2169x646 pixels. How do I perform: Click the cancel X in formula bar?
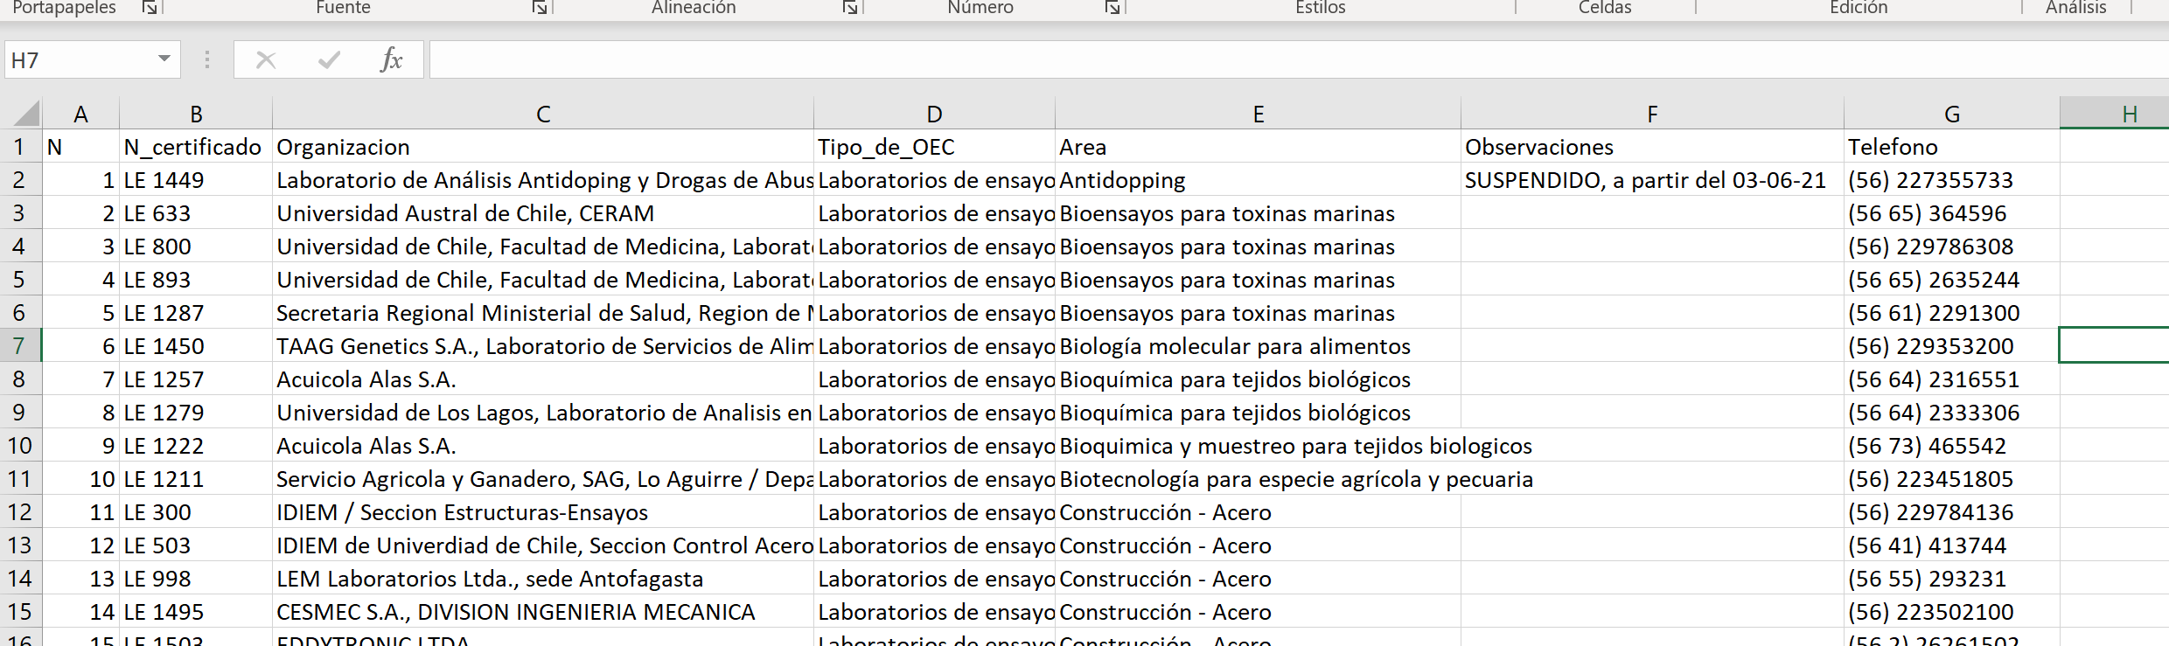tap(266, 59)
